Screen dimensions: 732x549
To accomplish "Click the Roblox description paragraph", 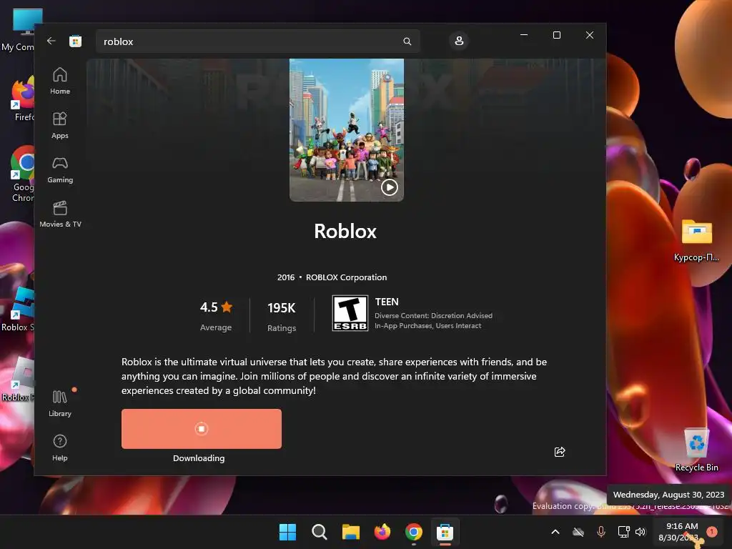I will pyautogui.click(x=334, y=376).
